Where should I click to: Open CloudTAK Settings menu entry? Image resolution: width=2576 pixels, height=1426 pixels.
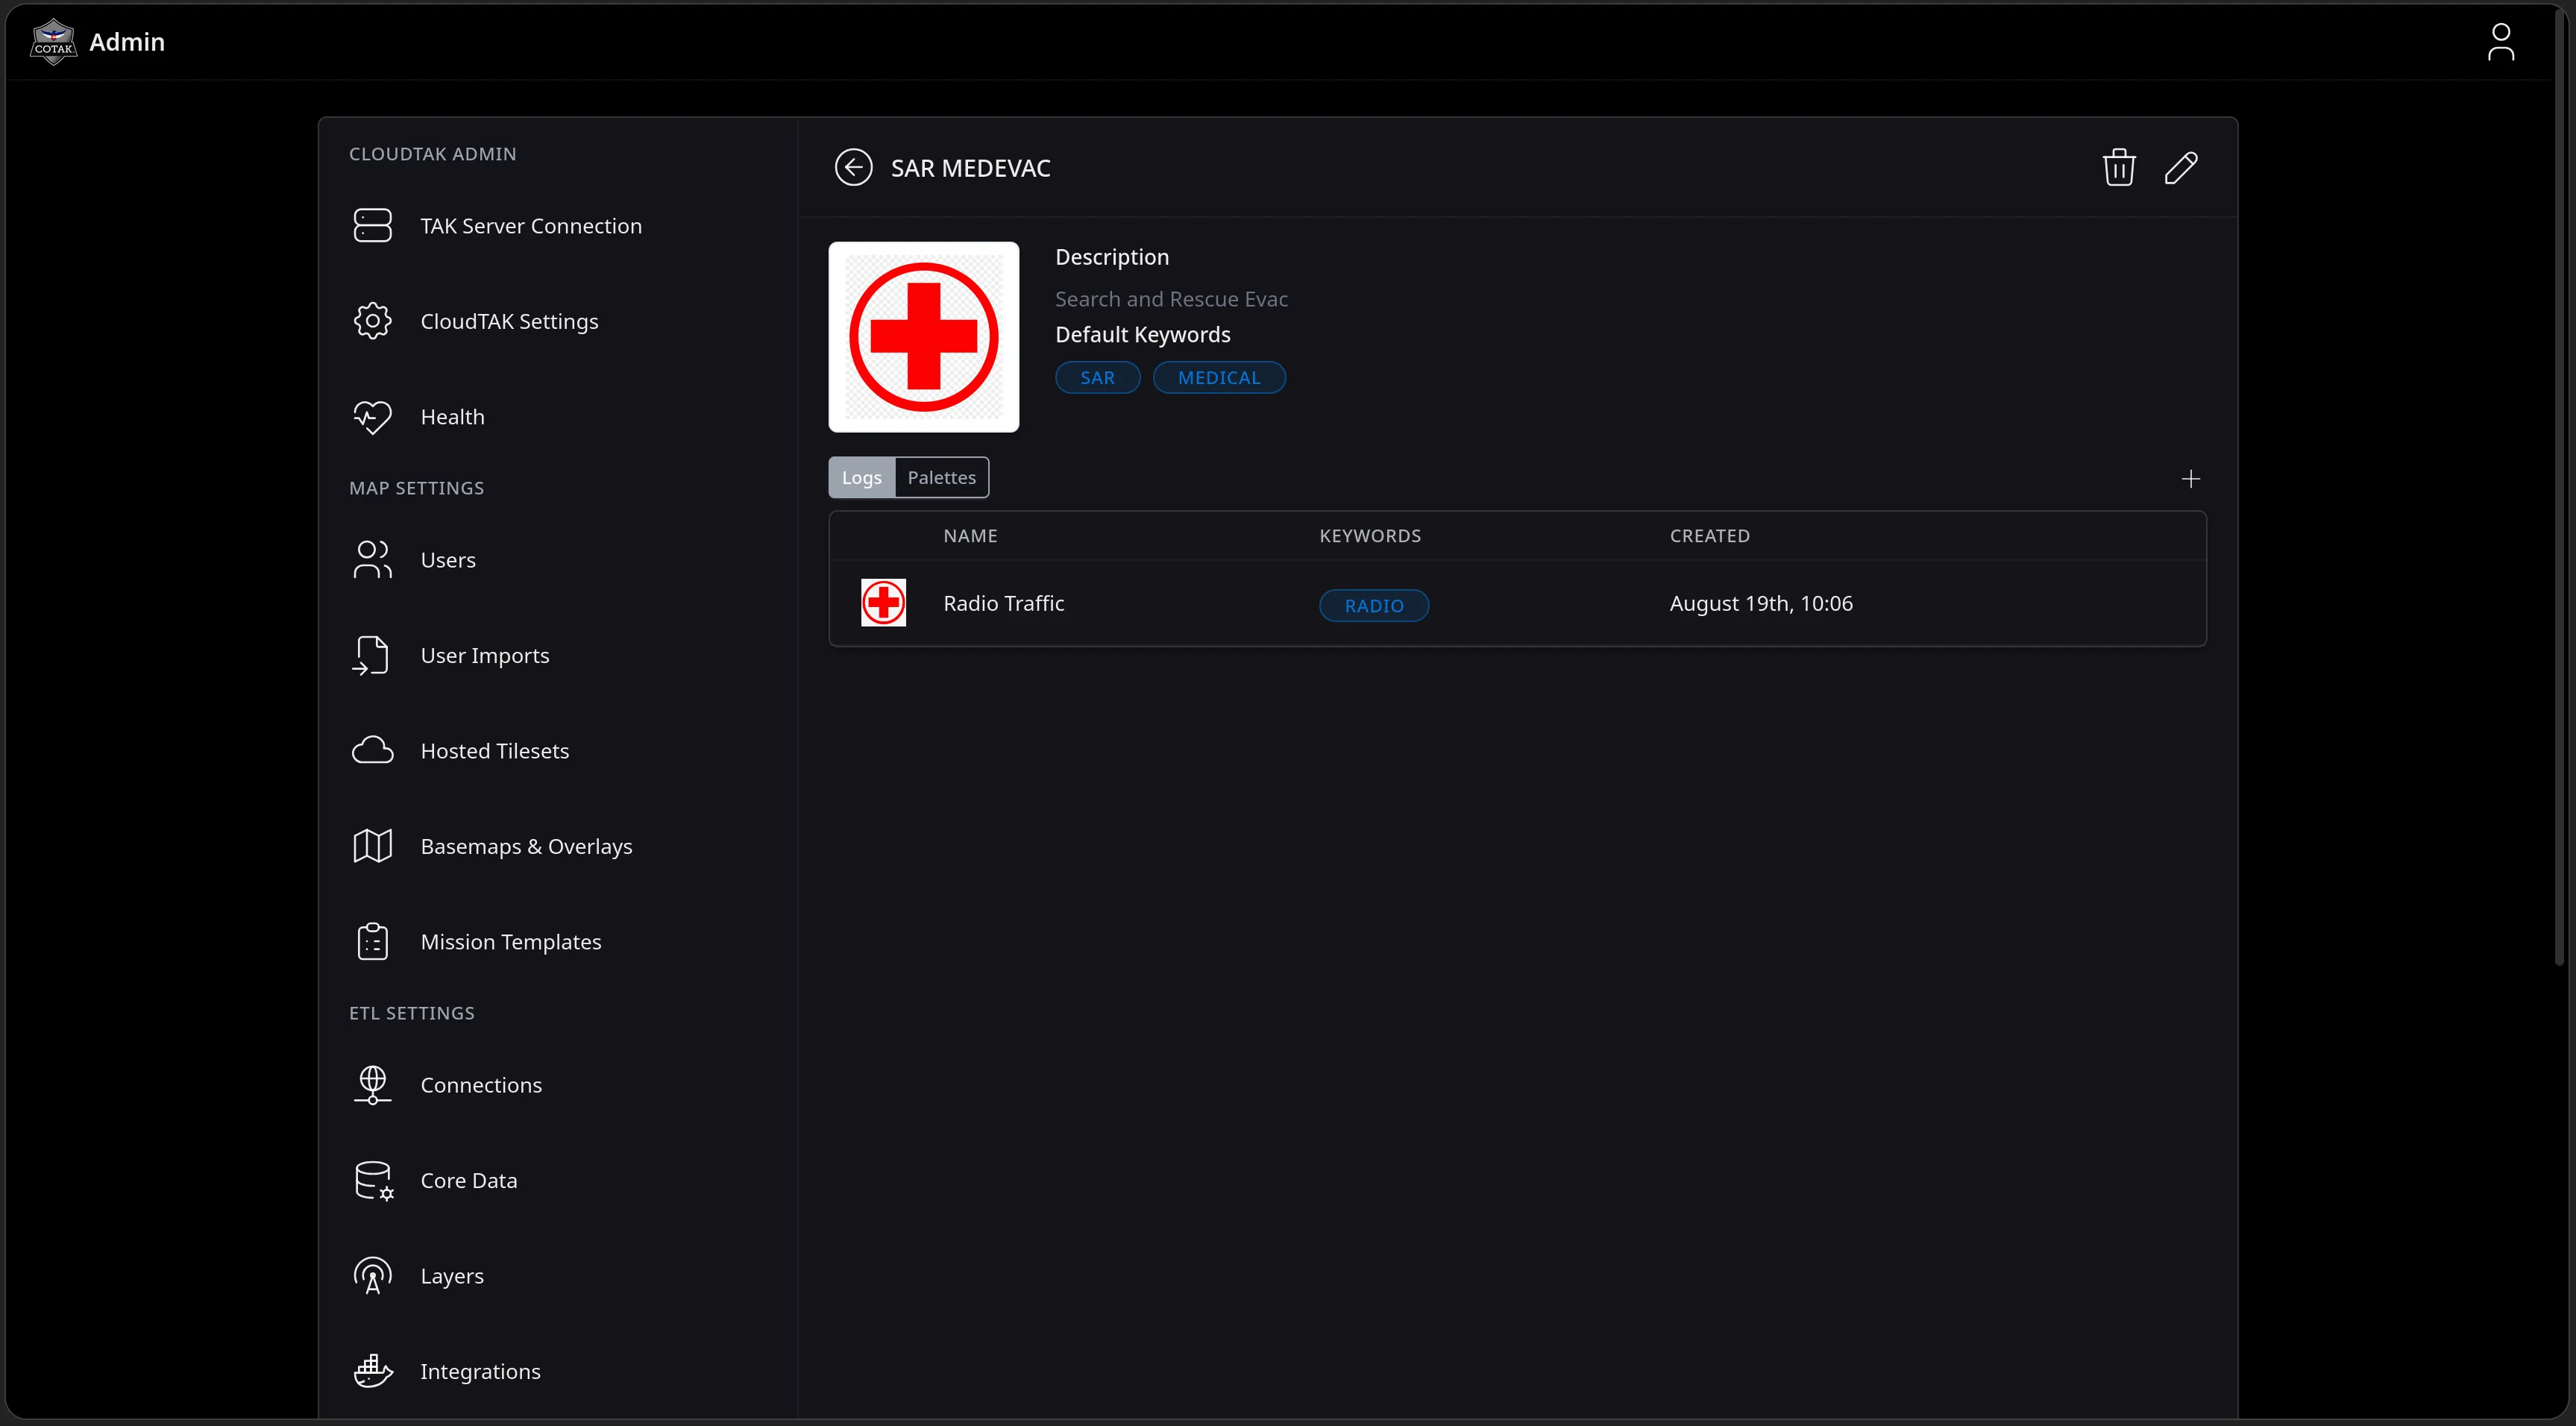click(558, 321)
